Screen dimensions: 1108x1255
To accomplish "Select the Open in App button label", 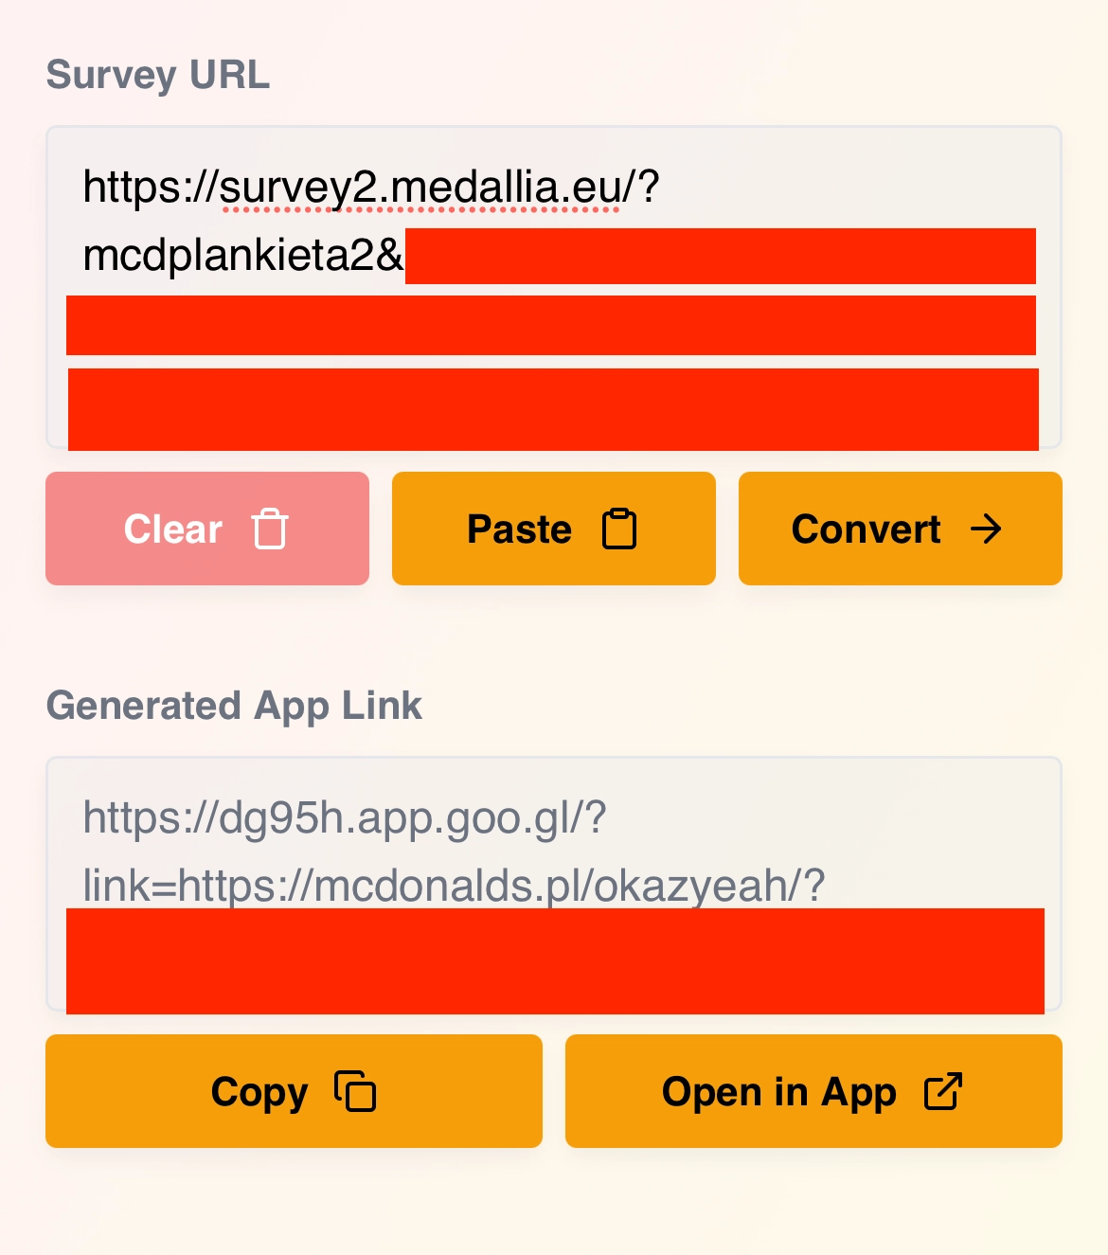I will coord(778,1092).
